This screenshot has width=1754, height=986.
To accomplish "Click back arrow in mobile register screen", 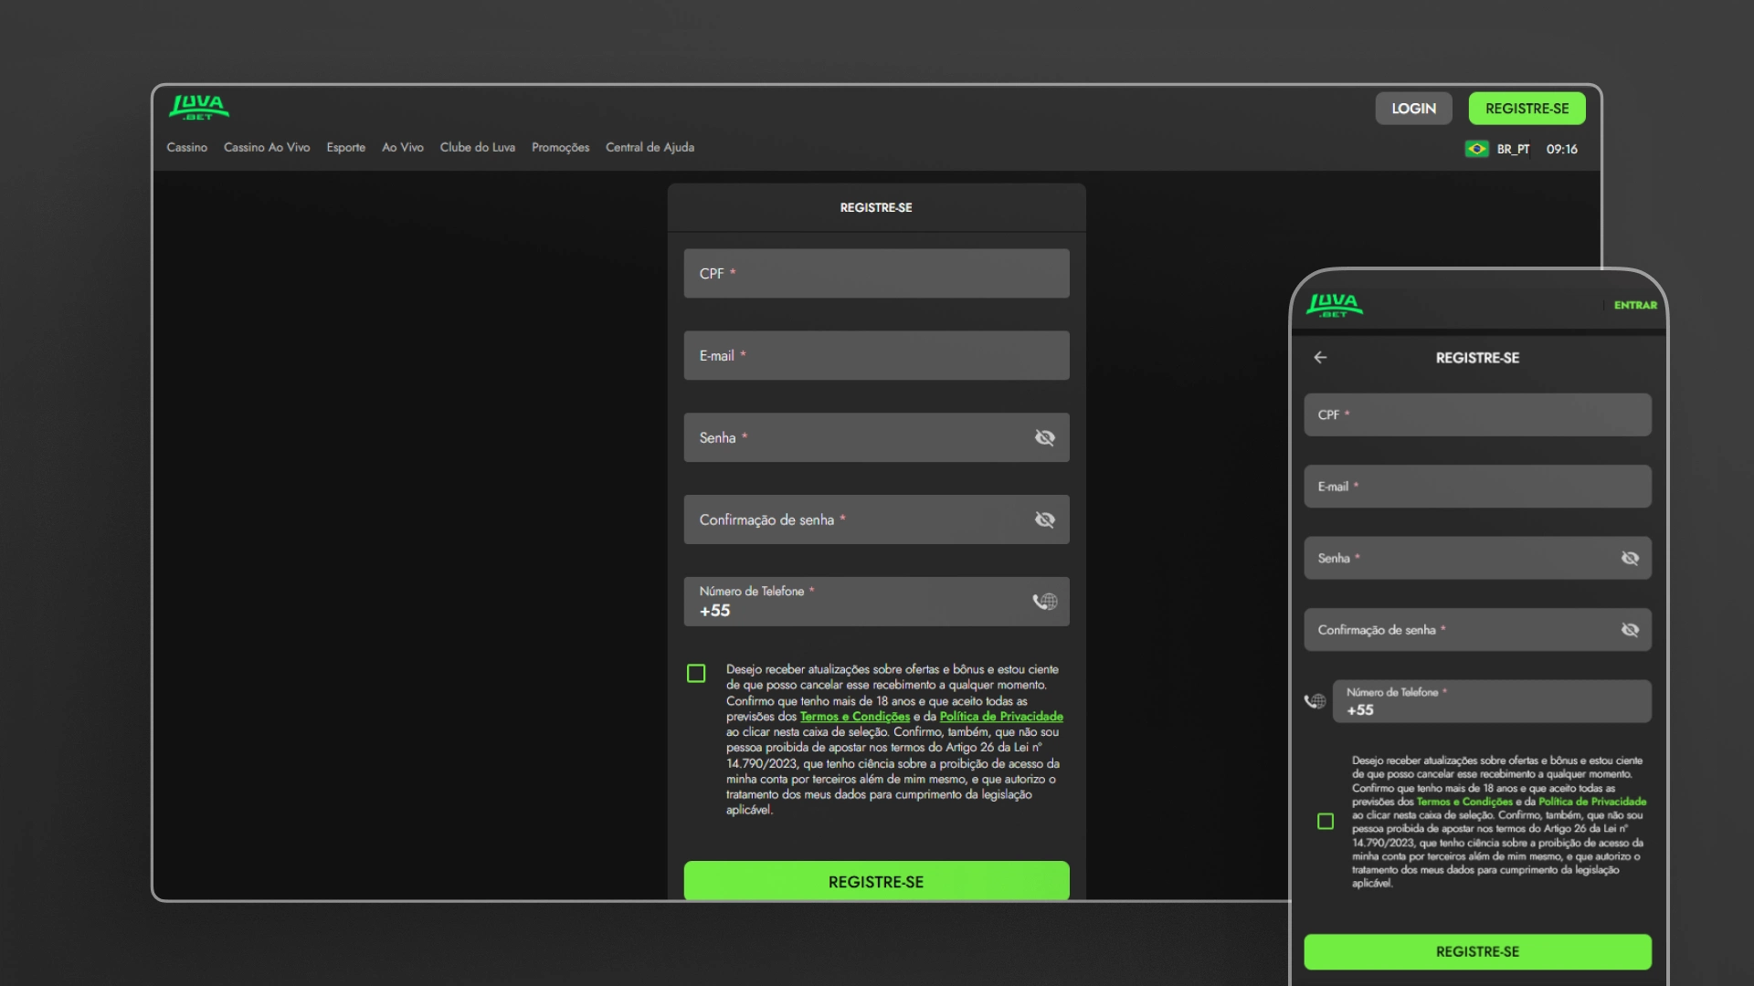I will 1320,358.
